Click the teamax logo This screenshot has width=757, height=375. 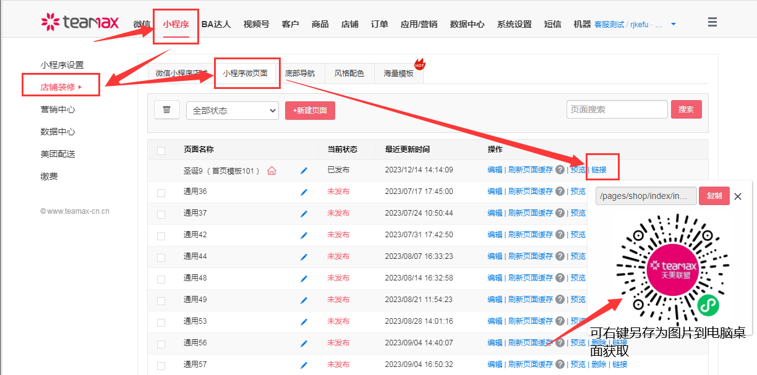80,23
